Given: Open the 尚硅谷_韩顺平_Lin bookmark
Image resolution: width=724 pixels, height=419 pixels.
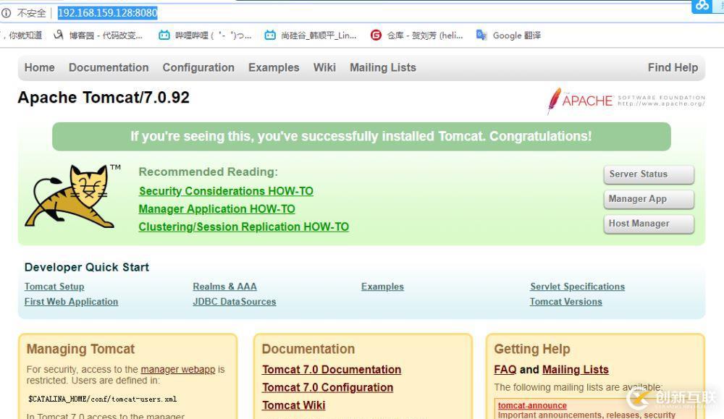Looking at the screenshot, I should 311,35.
